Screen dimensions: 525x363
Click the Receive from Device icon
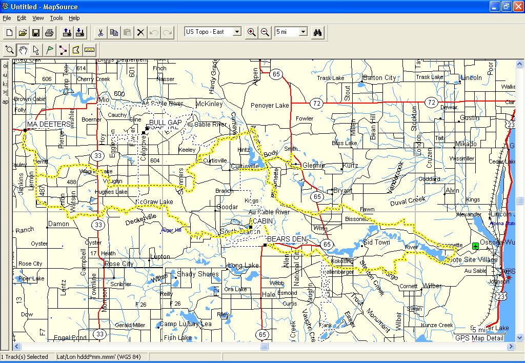click(x=79, y=32)
